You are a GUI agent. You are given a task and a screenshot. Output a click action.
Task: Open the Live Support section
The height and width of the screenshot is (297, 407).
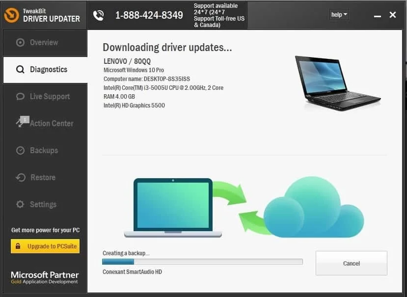[50, 97]
